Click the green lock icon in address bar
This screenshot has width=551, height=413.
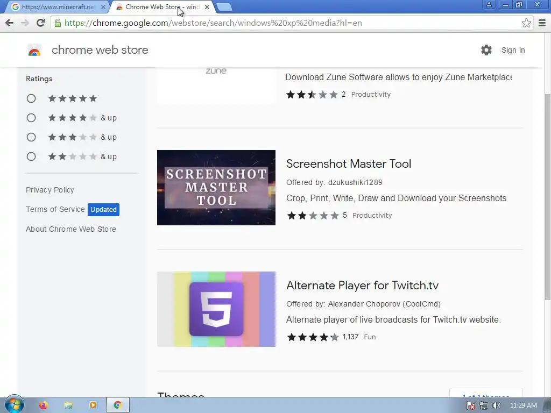click(x=58, y=23)
